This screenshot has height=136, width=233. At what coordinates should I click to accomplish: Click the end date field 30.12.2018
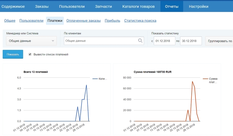click(191, 41)
